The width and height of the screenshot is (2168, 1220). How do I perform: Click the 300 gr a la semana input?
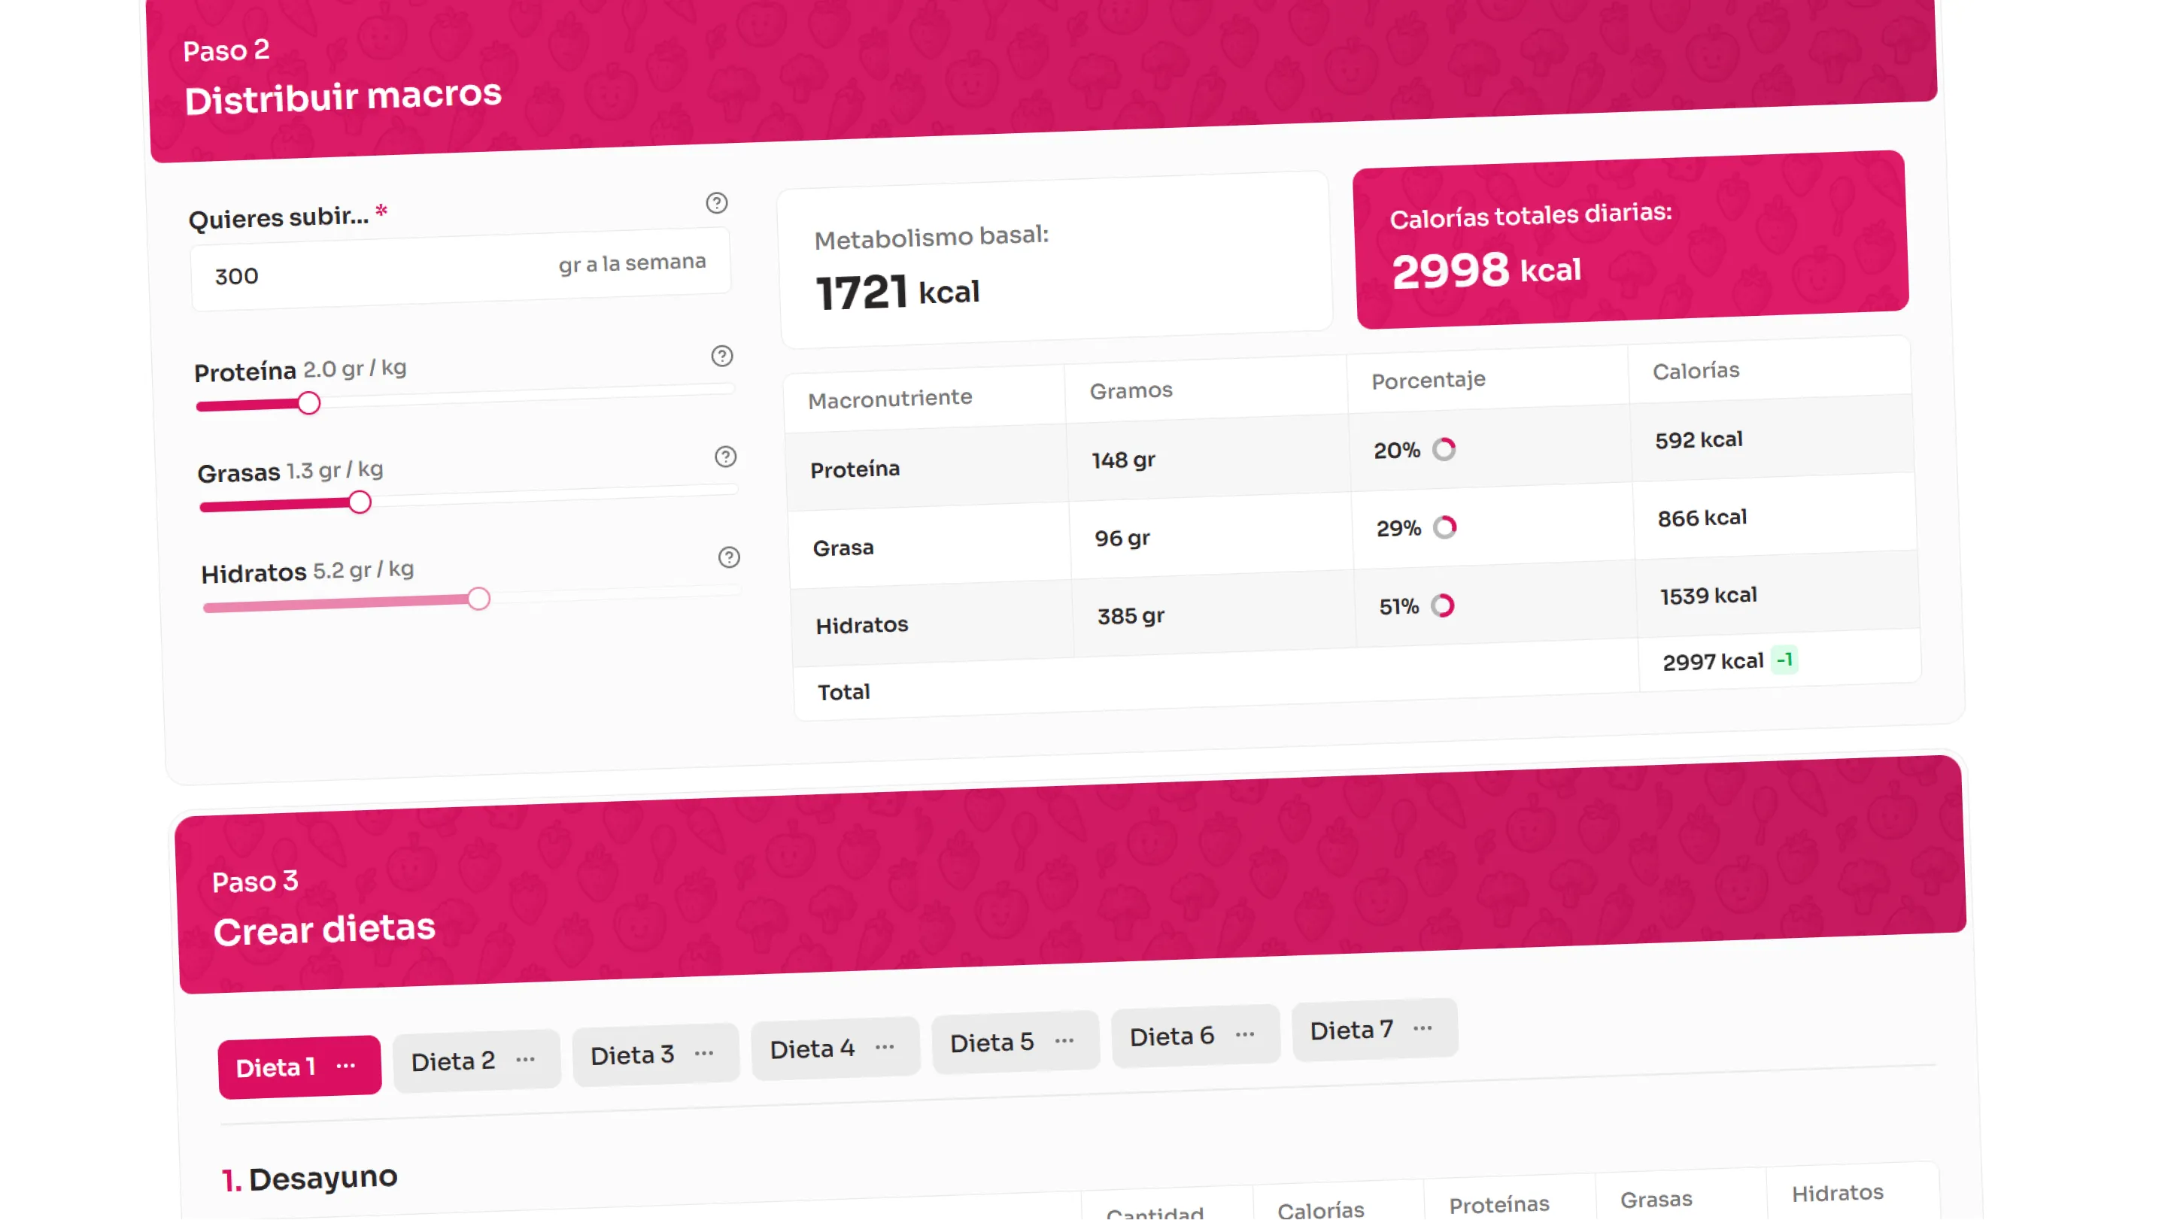coord(378,275)
